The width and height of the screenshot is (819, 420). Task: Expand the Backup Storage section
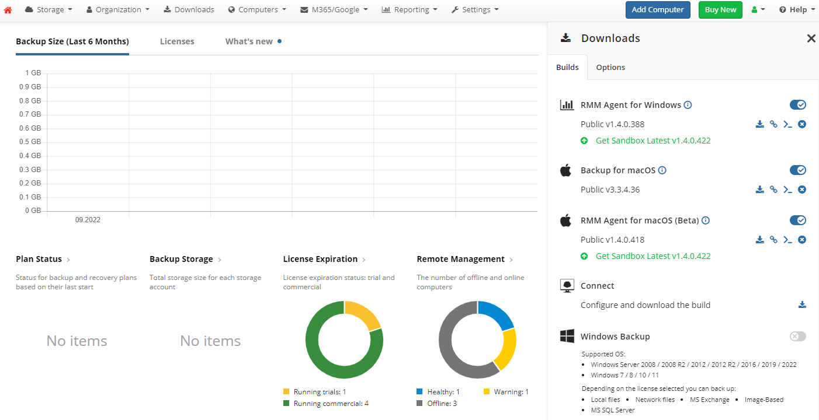185,259
